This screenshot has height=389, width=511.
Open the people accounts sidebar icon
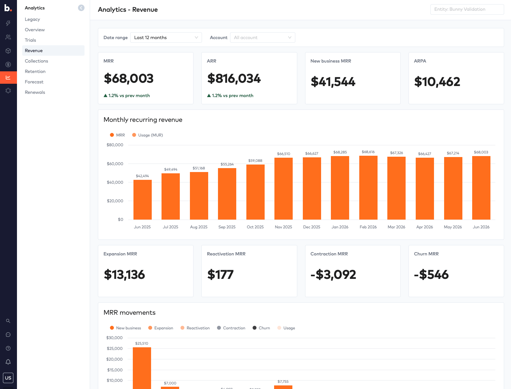click(x=8, y=37)
